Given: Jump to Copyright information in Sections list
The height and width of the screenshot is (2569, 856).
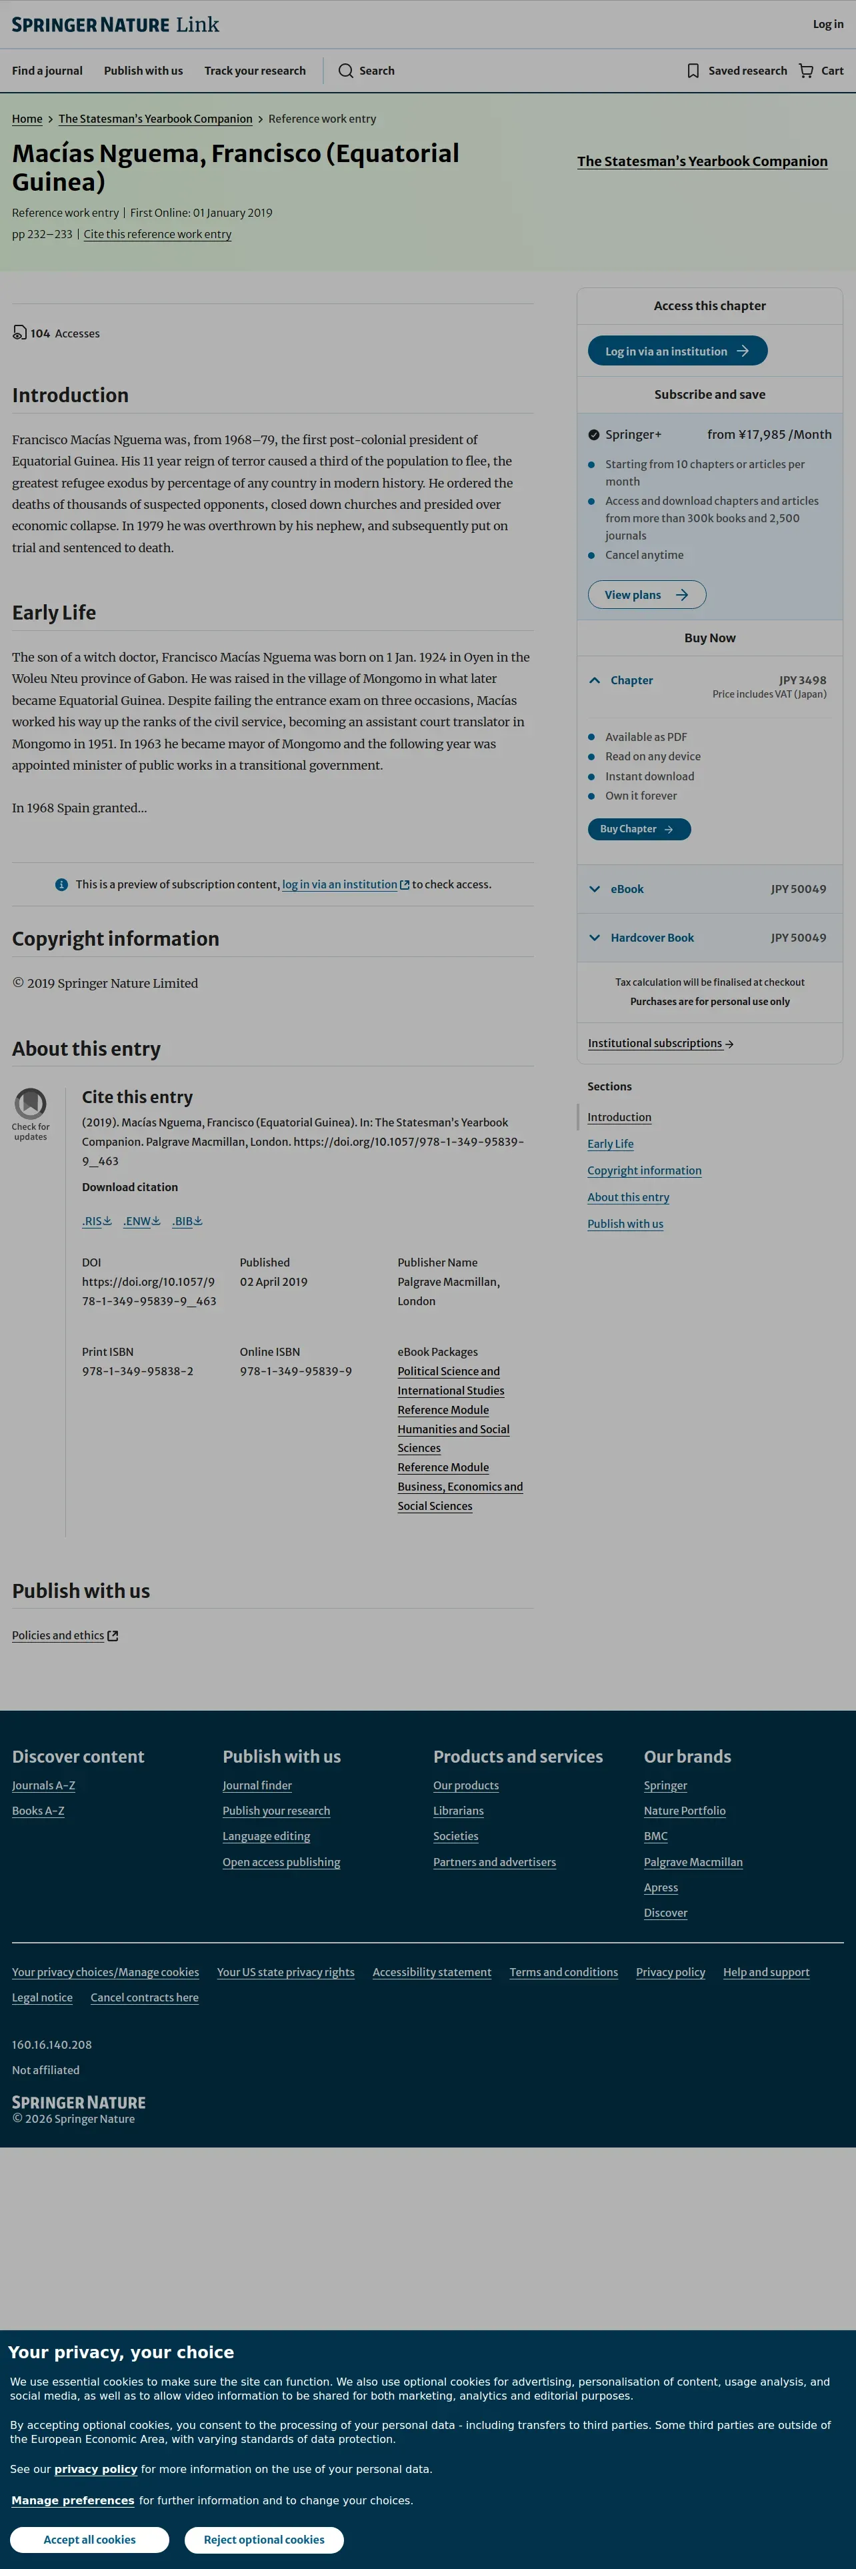Looking at the screenshot, I should 645,1171.
